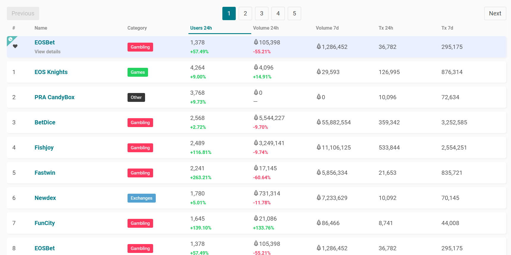Click Gambling tag on featured EOSBet row
The image size is (511, 255).
(x=140, y=47)
